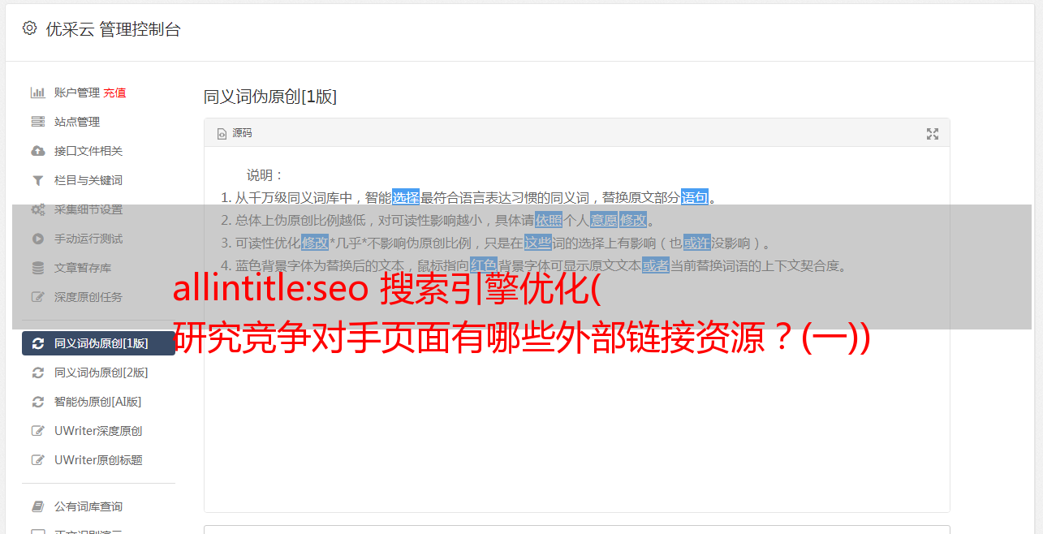1043x534 pixels.
Task: Click the 接口文件相关 cloud upload icon
Action: point(37,151)
